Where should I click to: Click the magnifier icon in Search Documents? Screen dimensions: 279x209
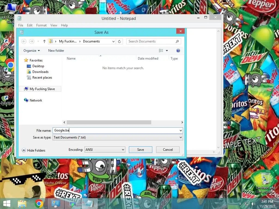(177, 41)
